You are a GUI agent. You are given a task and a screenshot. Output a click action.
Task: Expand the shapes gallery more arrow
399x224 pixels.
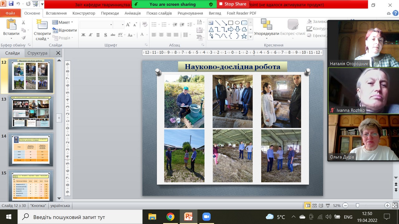tap(250, 37)
